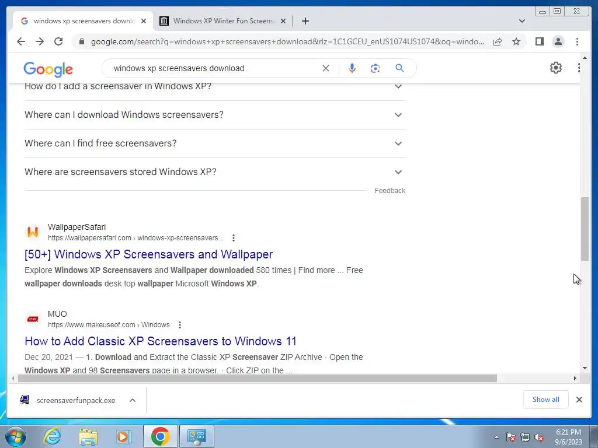The image size is (598, 448).
Task: Click the padlock site info icon
Action: click(x=81, y=41)
